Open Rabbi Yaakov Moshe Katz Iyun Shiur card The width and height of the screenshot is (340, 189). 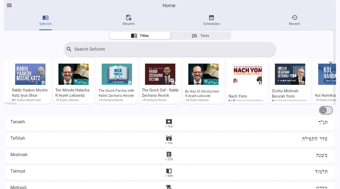(30, 82)
